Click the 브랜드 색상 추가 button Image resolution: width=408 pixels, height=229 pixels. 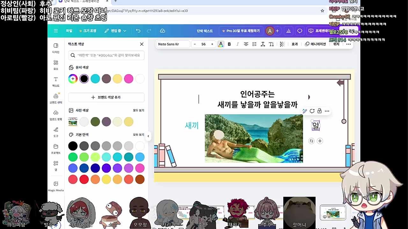(x=106, y=97)
